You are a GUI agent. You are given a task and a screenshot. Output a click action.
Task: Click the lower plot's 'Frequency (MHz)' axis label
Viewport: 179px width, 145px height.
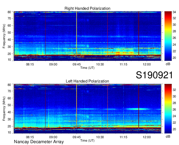pos(4,109)
